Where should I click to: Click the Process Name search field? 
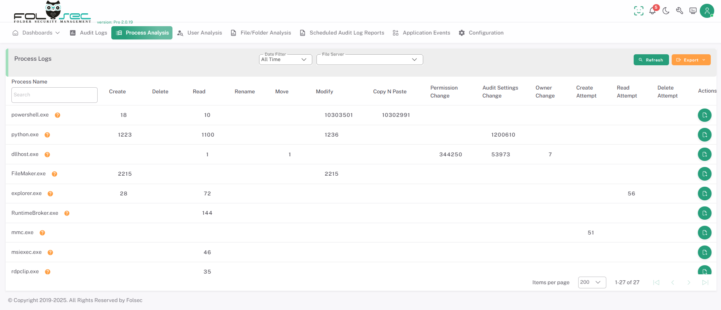pyautogui.click(x=54, y=95)
